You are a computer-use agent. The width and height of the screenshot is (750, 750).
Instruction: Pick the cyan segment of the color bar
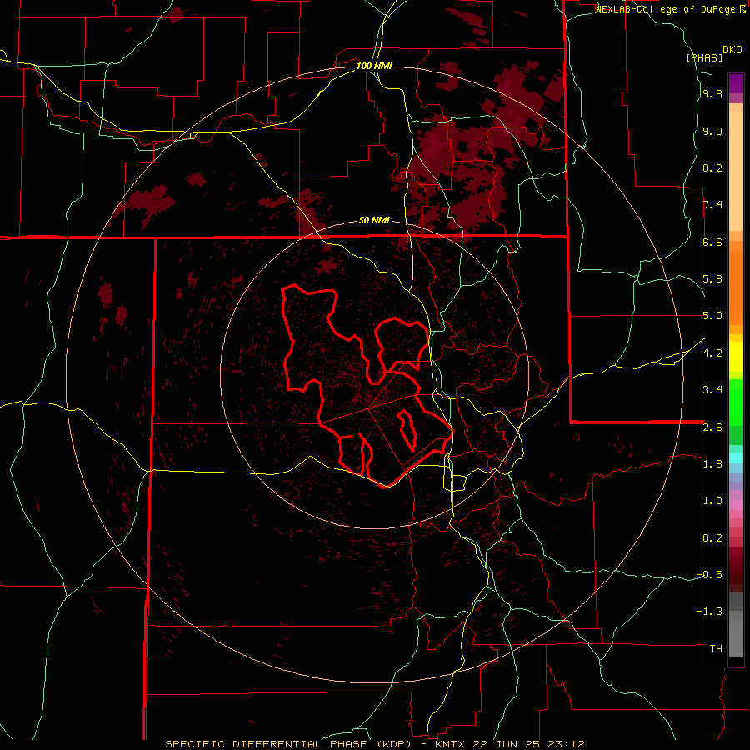736,458
